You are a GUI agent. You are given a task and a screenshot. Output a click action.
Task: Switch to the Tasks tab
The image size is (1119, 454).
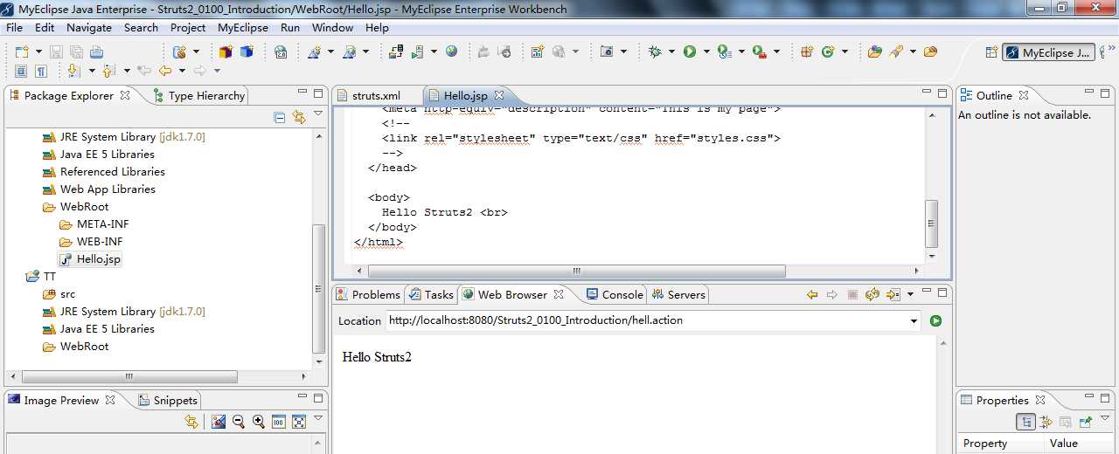[x=431, y=295]
